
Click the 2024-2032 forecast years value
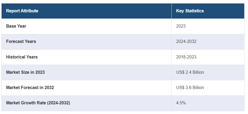186,42
